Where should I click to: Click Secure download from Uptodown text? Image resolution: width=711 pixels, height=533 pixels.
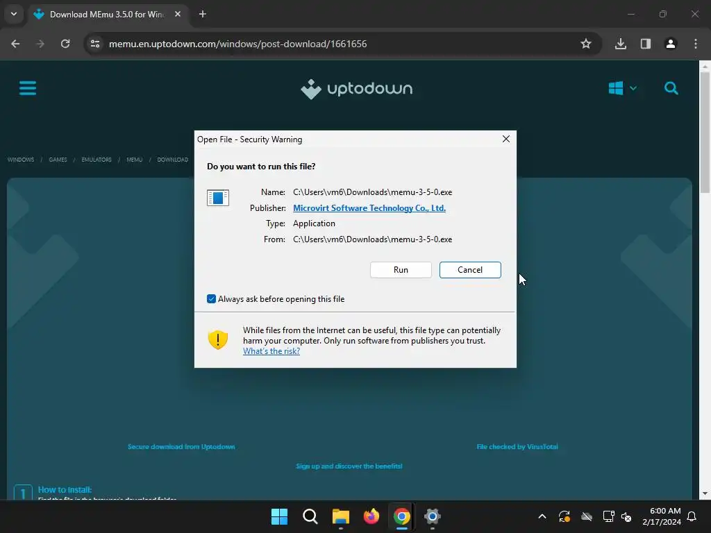(181, 446)
